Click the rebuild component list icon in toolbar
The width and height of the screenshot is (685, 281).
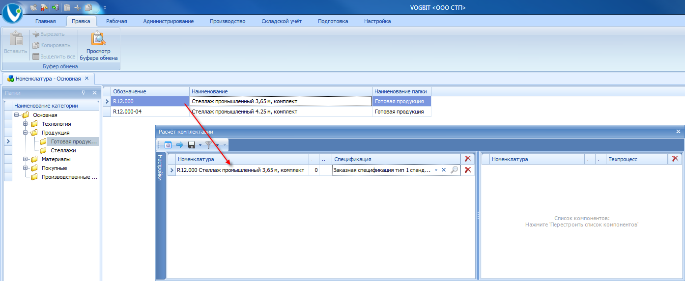pyautogui.click(x=168, y=145)
